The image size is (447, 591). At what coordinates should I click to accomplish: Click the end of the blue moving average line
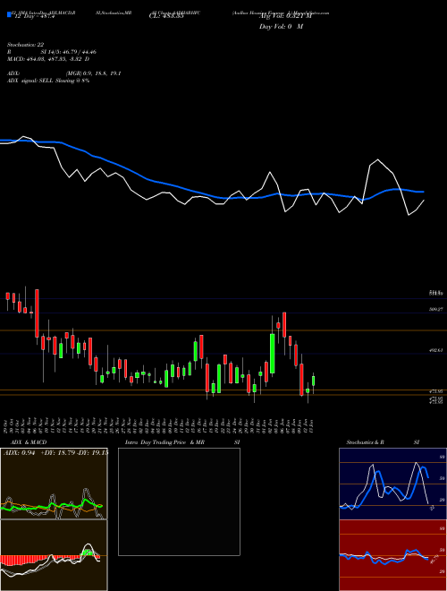[x=423, y=192]
